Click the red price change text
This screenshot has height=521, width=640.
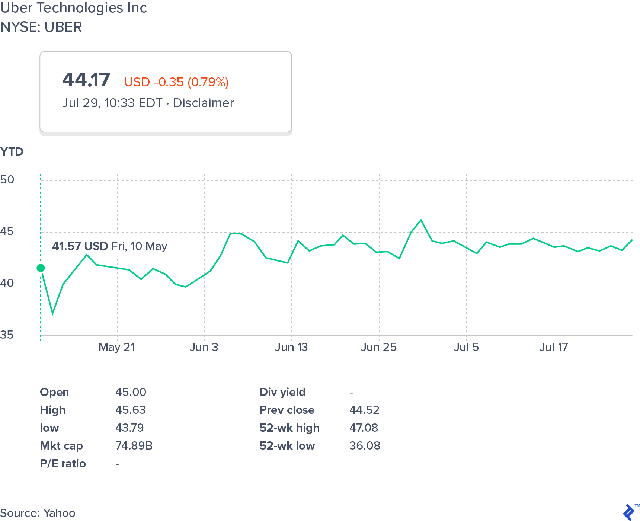(176, 82)
